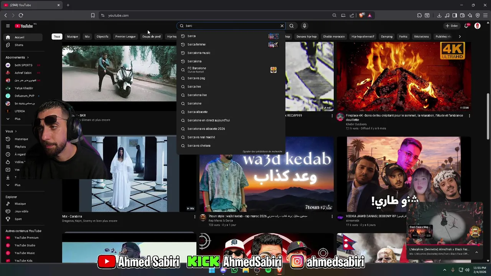Image resolution: width=491 pixels, height=276 pixels.
Task: Click 'Signaler des prédictions de recherche' link
Action: pyautogui.click(x=262, y=151)
